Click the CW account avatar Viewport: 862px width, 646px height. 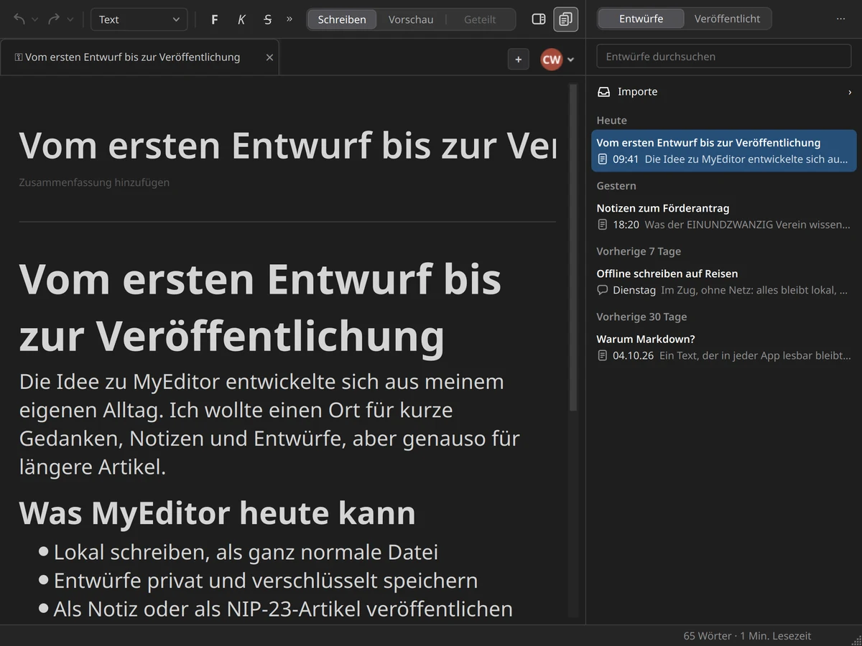click(552, 60)
